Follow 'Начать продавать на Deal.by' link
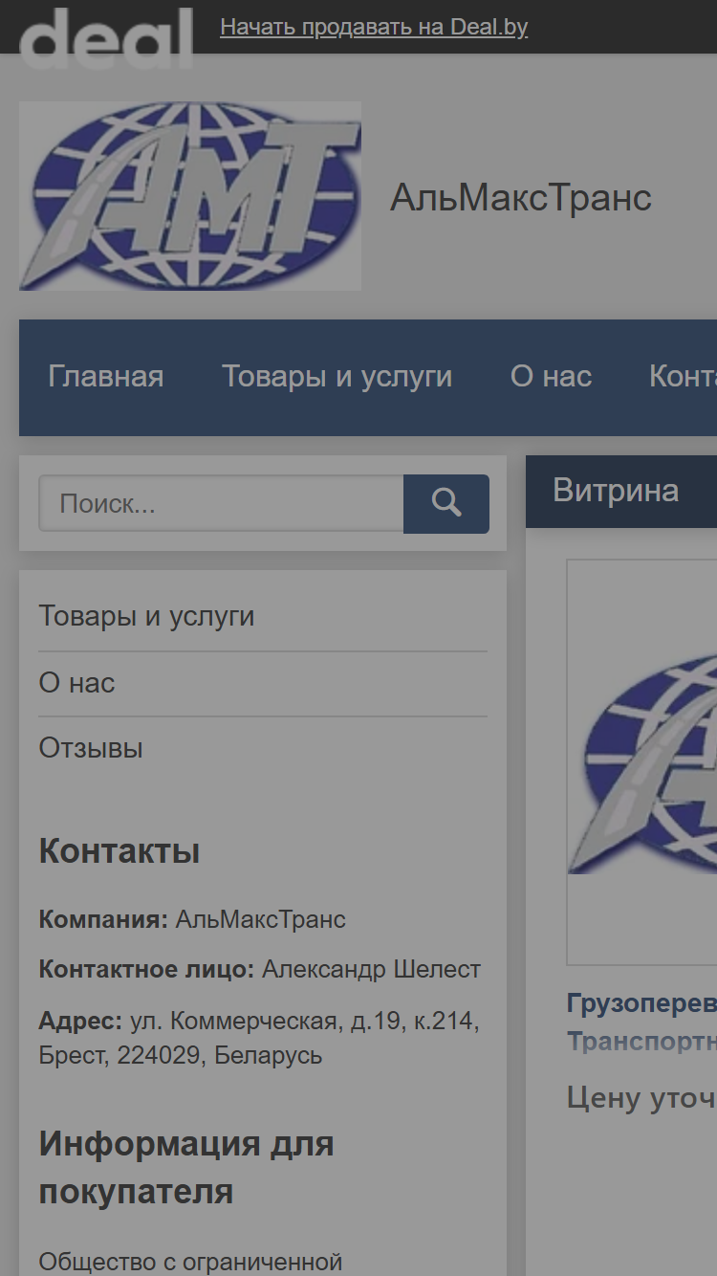 click(374, 28)
